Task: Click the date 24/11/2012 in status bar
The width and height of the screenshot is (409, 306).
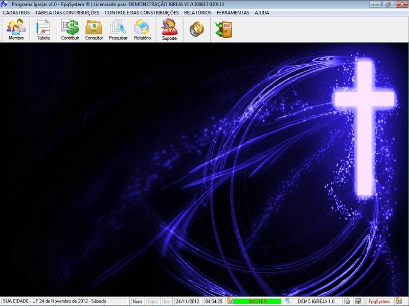Action: coord(187,301)
